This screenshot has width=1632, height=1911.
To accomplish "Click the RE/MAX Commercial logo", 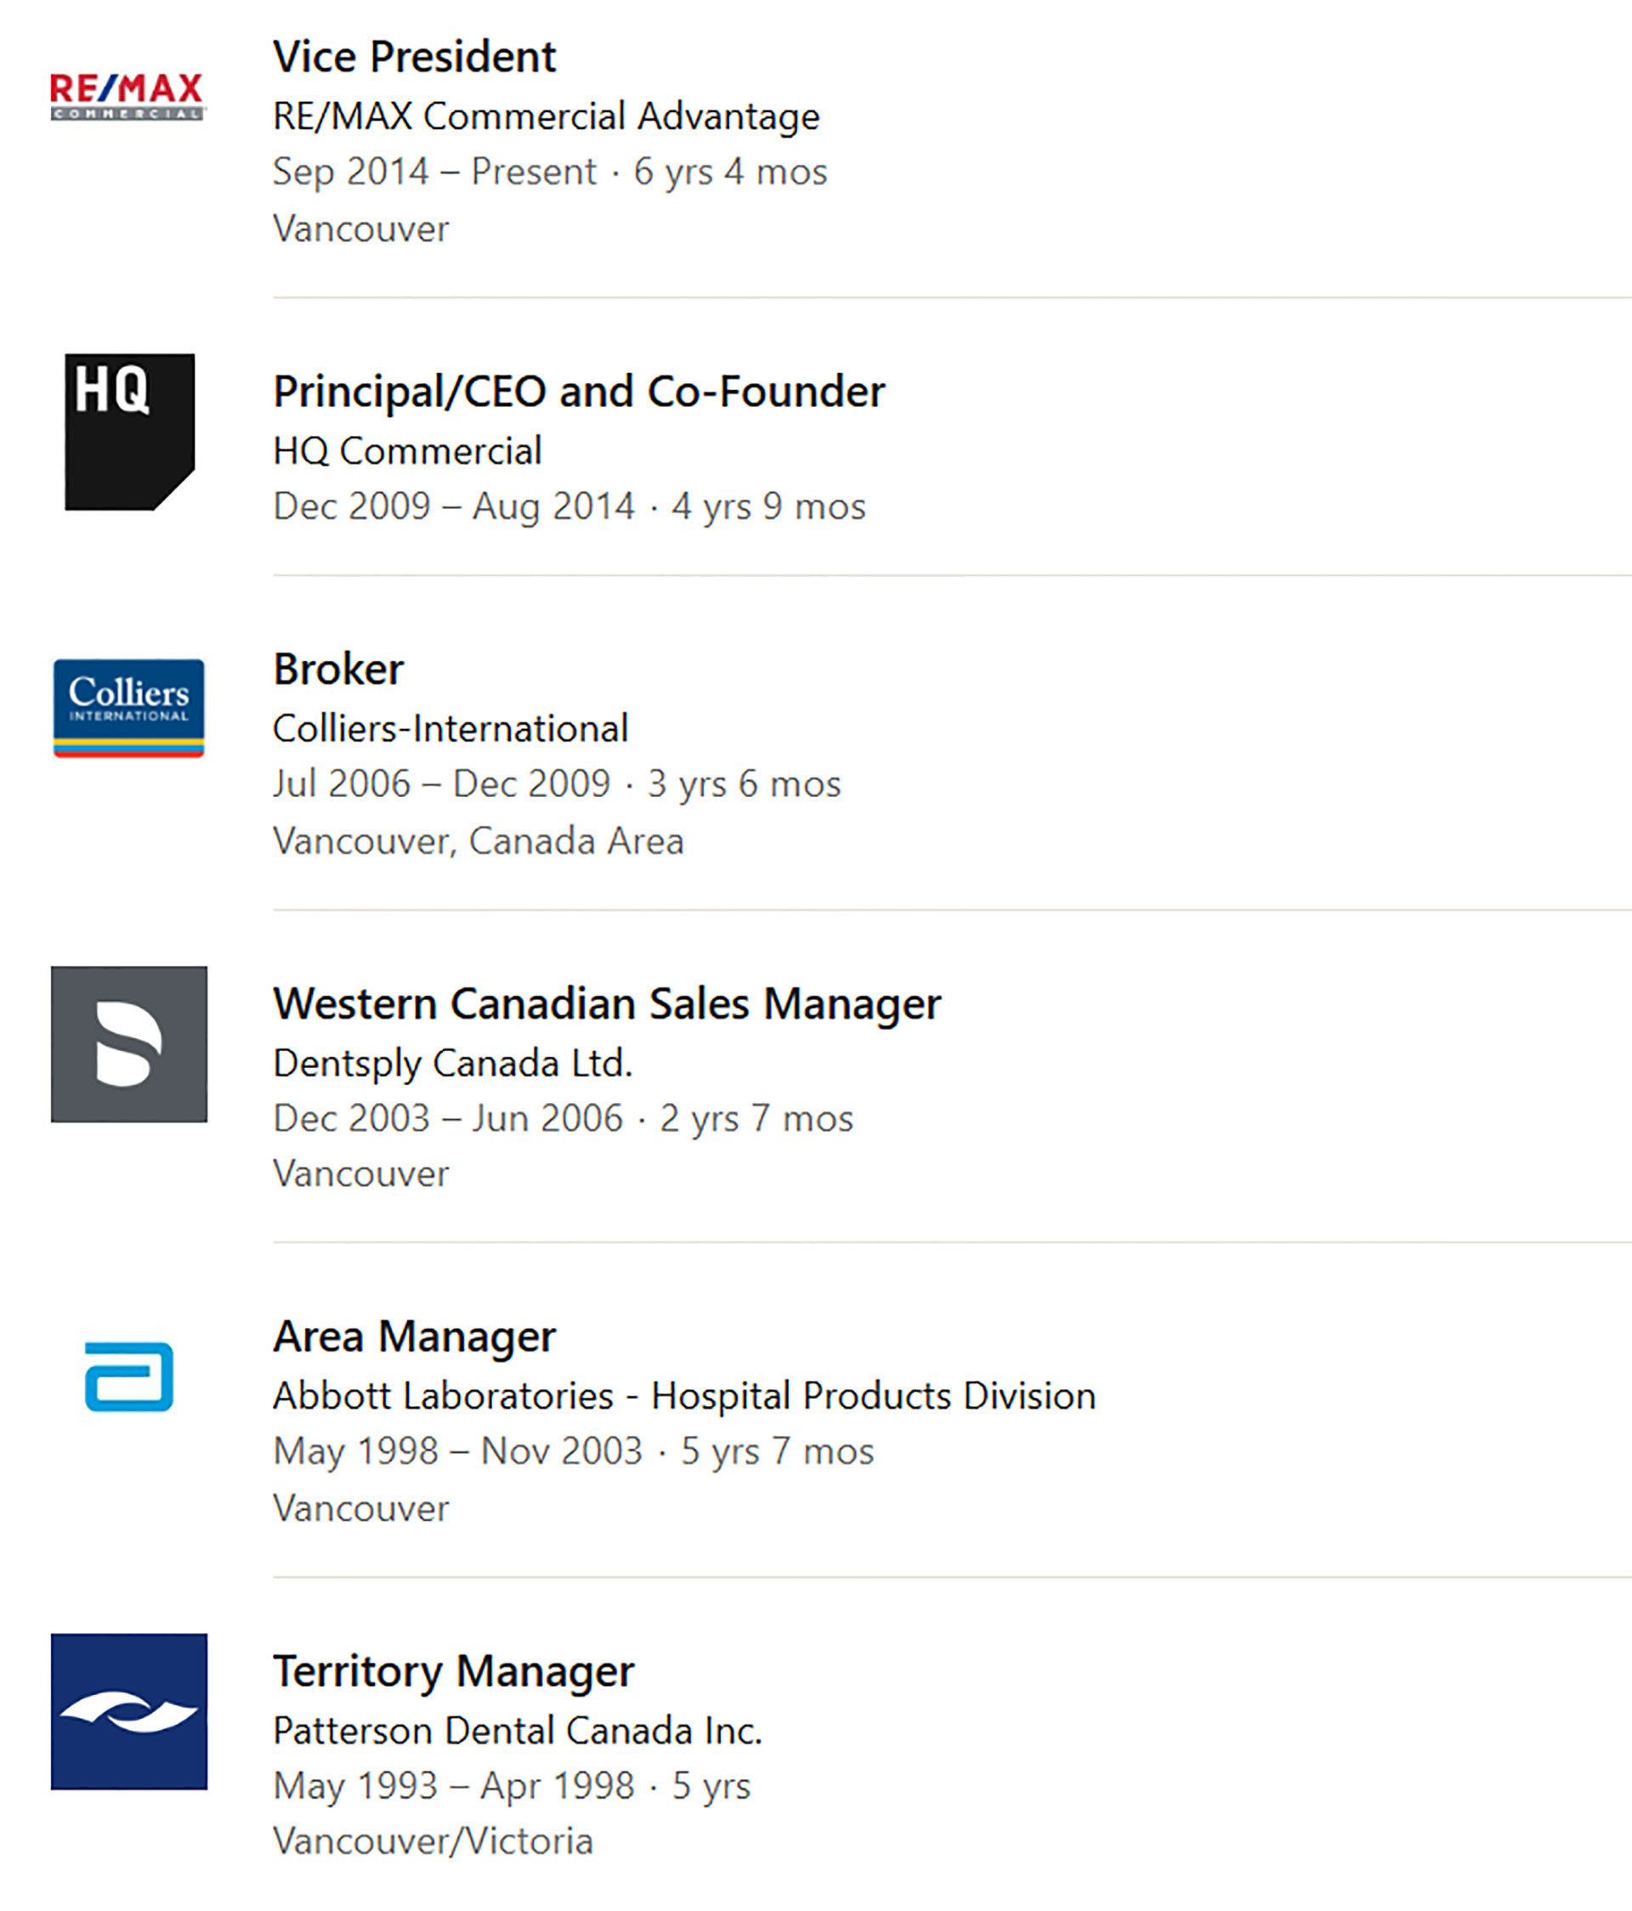I will pyautogui.click(x=127, y=96).
